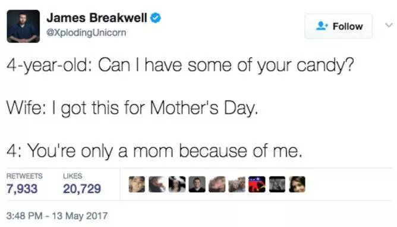397x227 pixels.
Task: Open the @XplodingUnicorn handle link
Action: [x=86, y=33]
